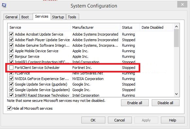Select the Apple Mobile Device Service name
Image resolution: width=190 pixels, height=129 pixels.
pyautogui.click(x=37, y=51)
